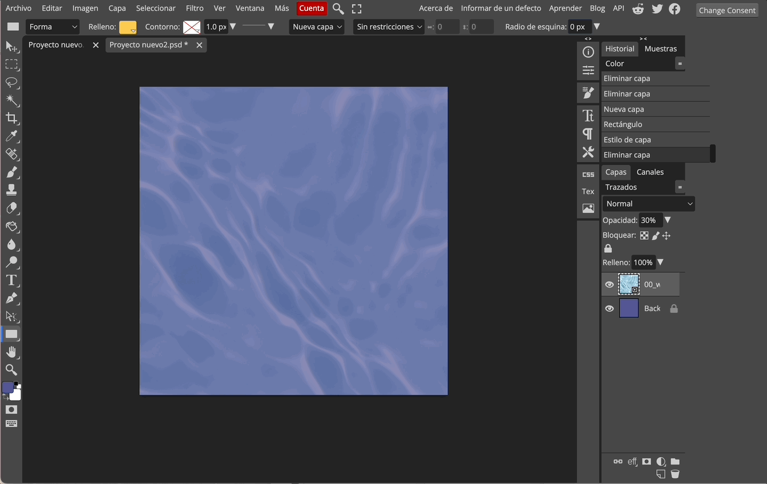Delete layer with trash icon
The image size is (767, 484).
[x=675, y=474]
